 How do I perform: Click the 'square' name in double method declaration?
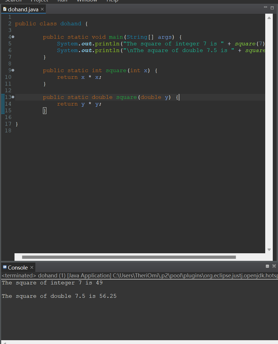tap(126, 97)
